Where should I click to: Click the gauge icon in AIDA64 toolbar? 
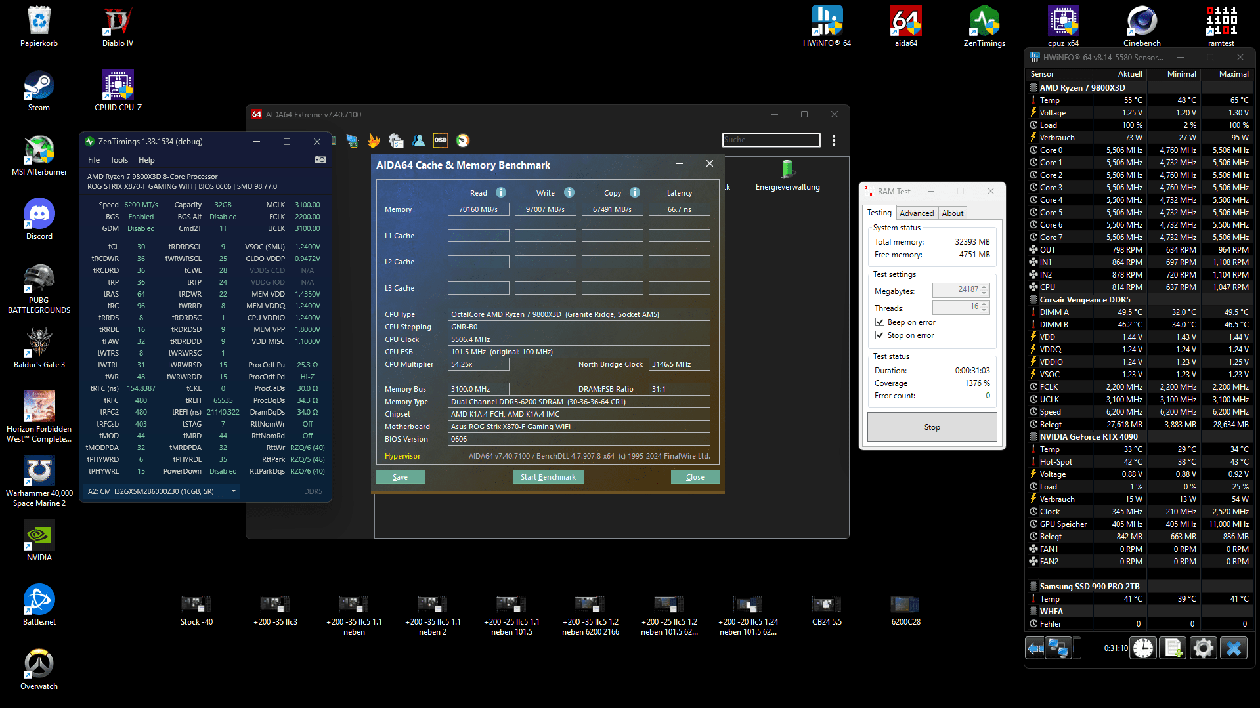pos(463,140)
